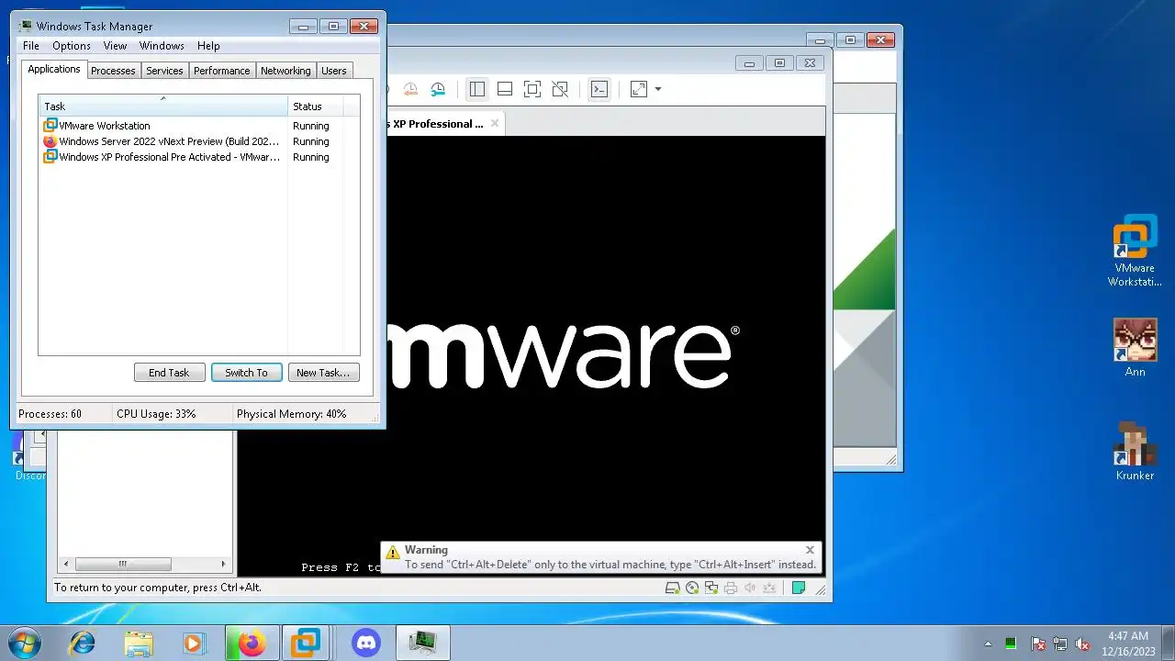Image resolution: width=1175 pixels, height=661 pixels.
Task: Click the Unity mode icon in VMware toolbar
Action: (x=560, y=89)
